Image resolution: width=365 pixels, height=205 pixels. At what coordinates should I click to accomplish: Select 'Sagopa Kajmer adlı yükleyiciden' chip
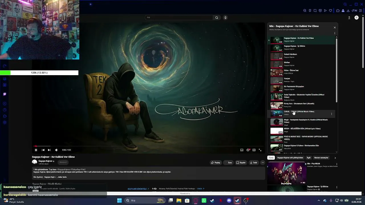[x=290, y=158]
